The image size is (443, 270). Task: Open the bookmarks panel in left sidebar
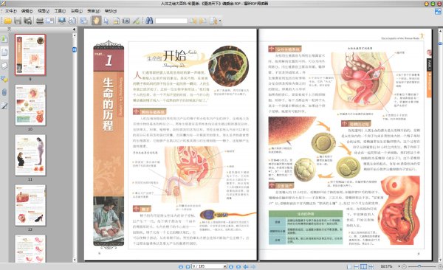tap(4, 38)
